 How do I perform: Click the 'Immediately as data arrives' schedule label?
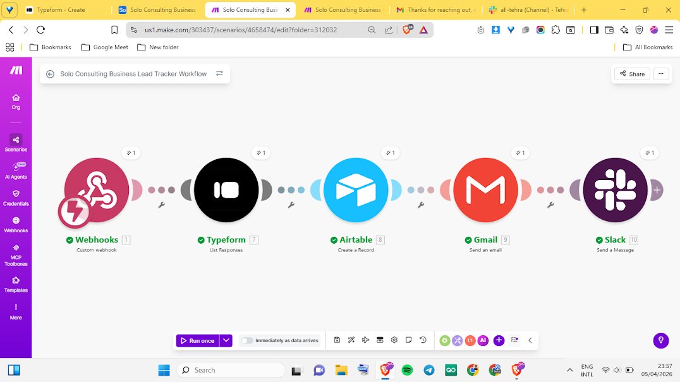point(287,340)
